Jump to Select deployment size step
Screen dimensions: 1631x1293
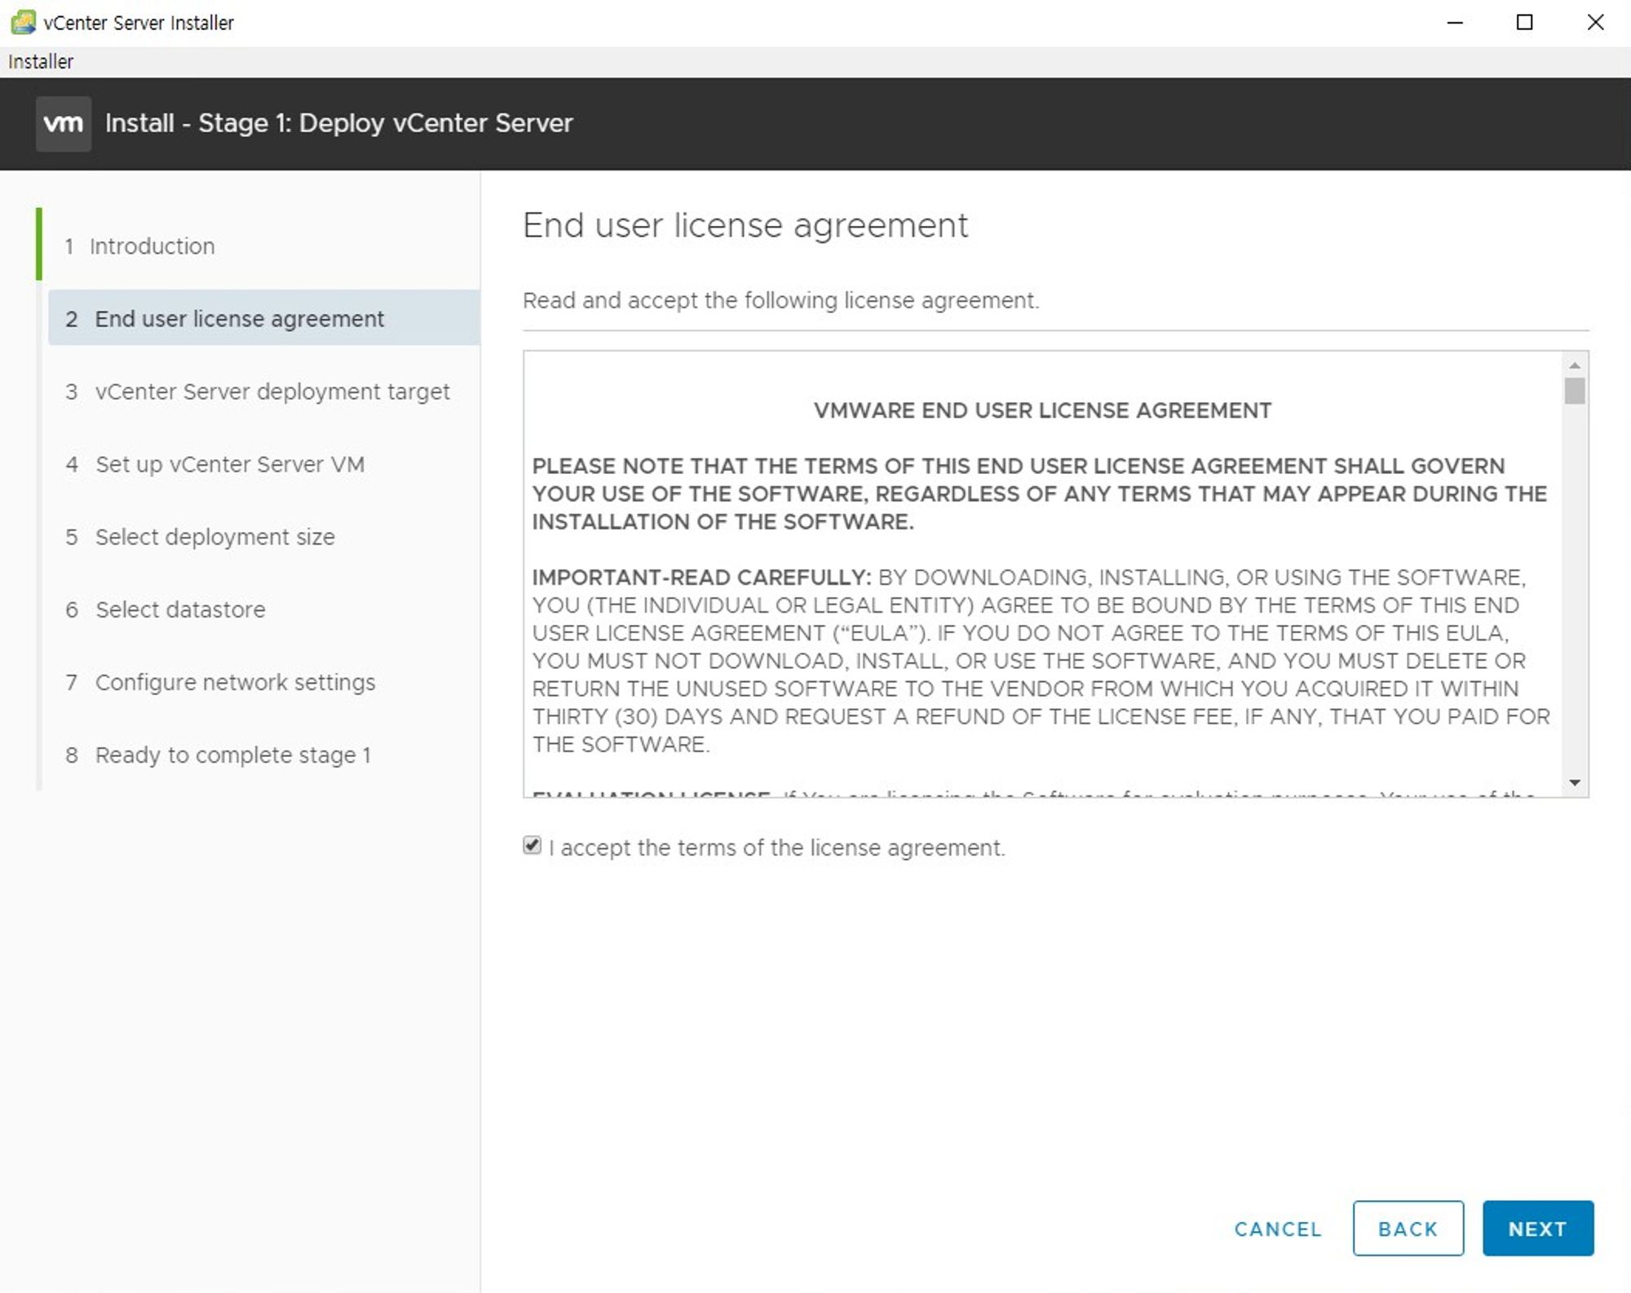click(x=214, y=537)
